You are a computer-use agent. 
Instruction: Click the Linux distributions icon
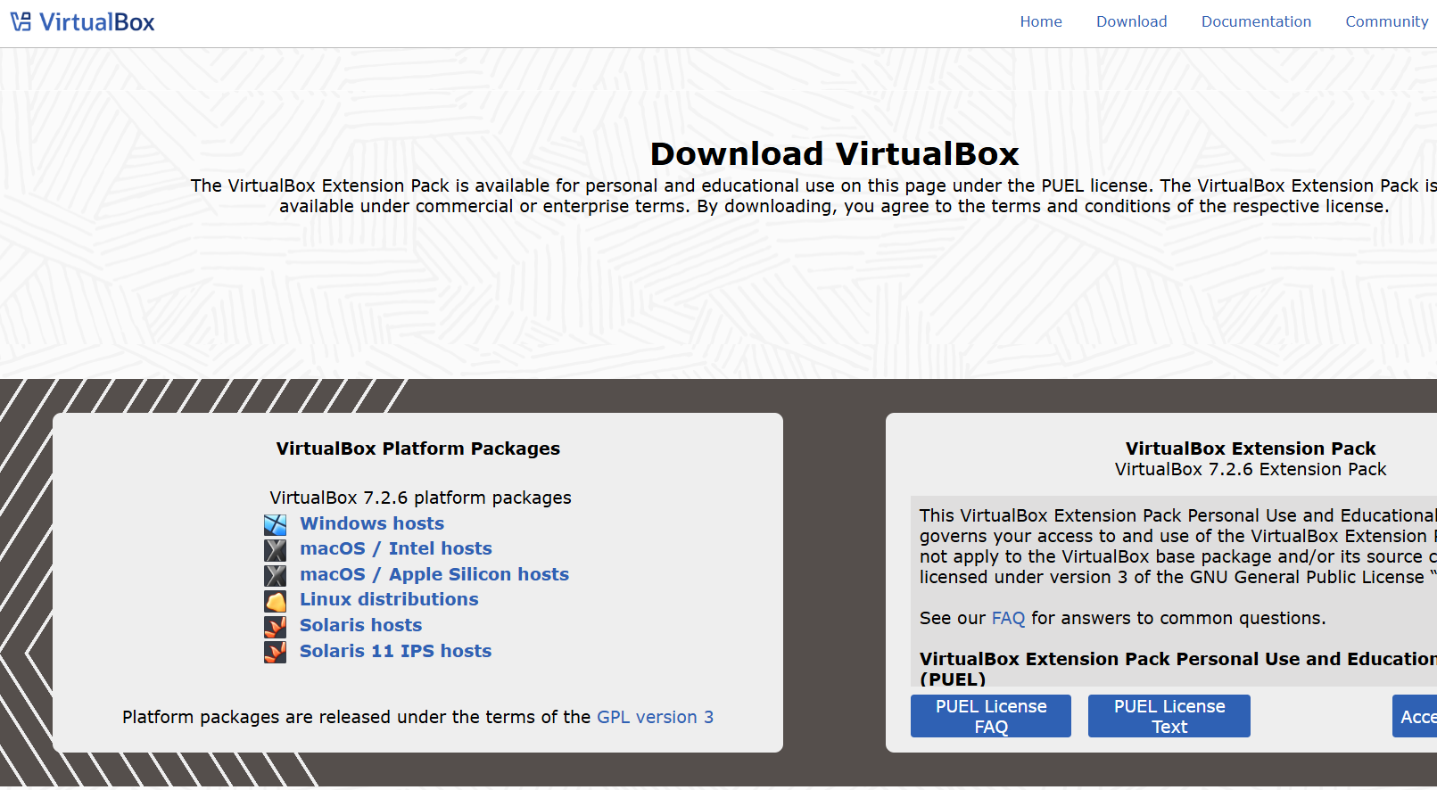(x=276, y=601)
